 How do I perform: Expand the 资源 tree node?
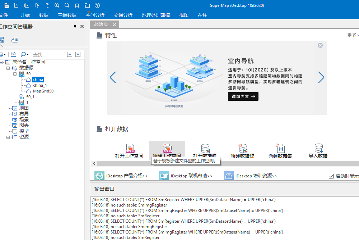pos(8,137)
